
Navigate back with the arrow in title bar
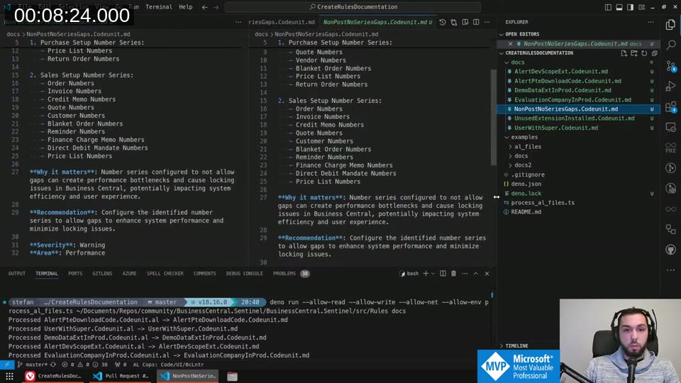(204, 7)
